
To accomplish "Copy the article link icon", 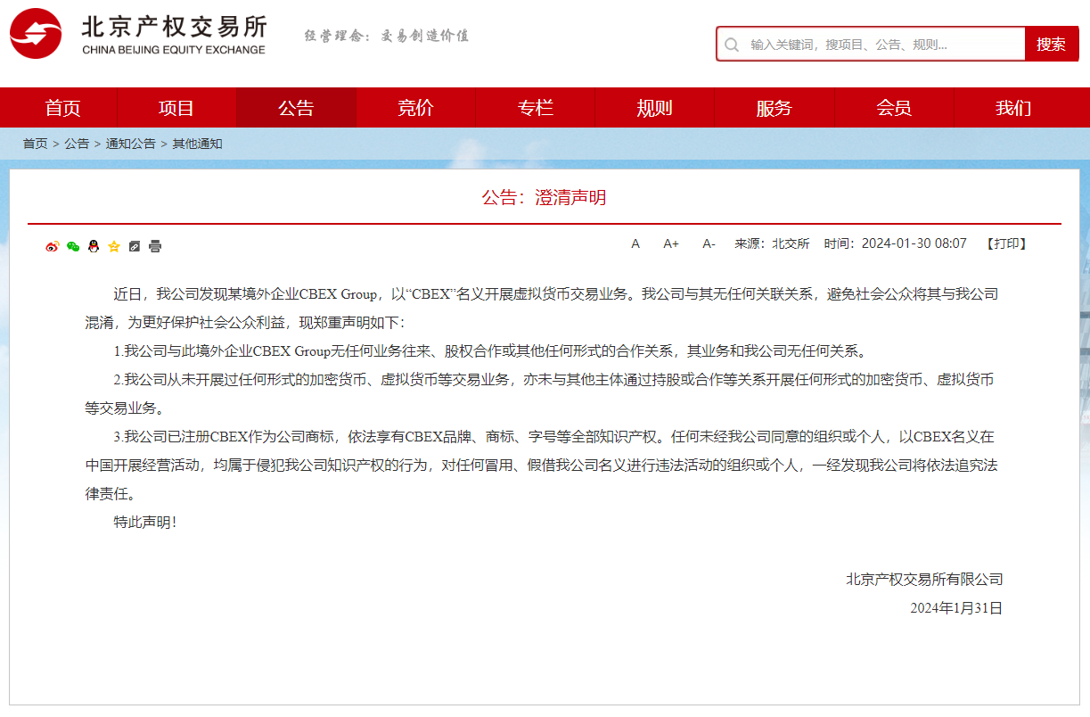I will [135, 247].
